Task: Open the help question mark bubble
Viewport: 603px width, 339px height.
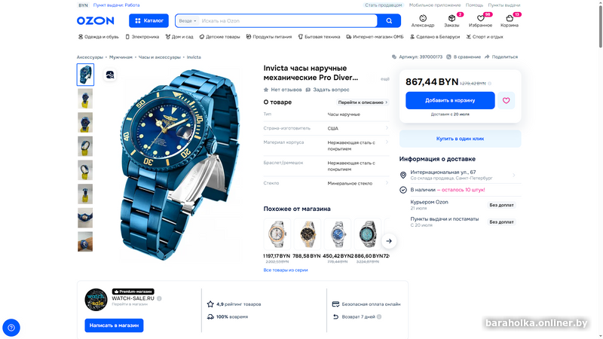Action: (x=11, y=328)
